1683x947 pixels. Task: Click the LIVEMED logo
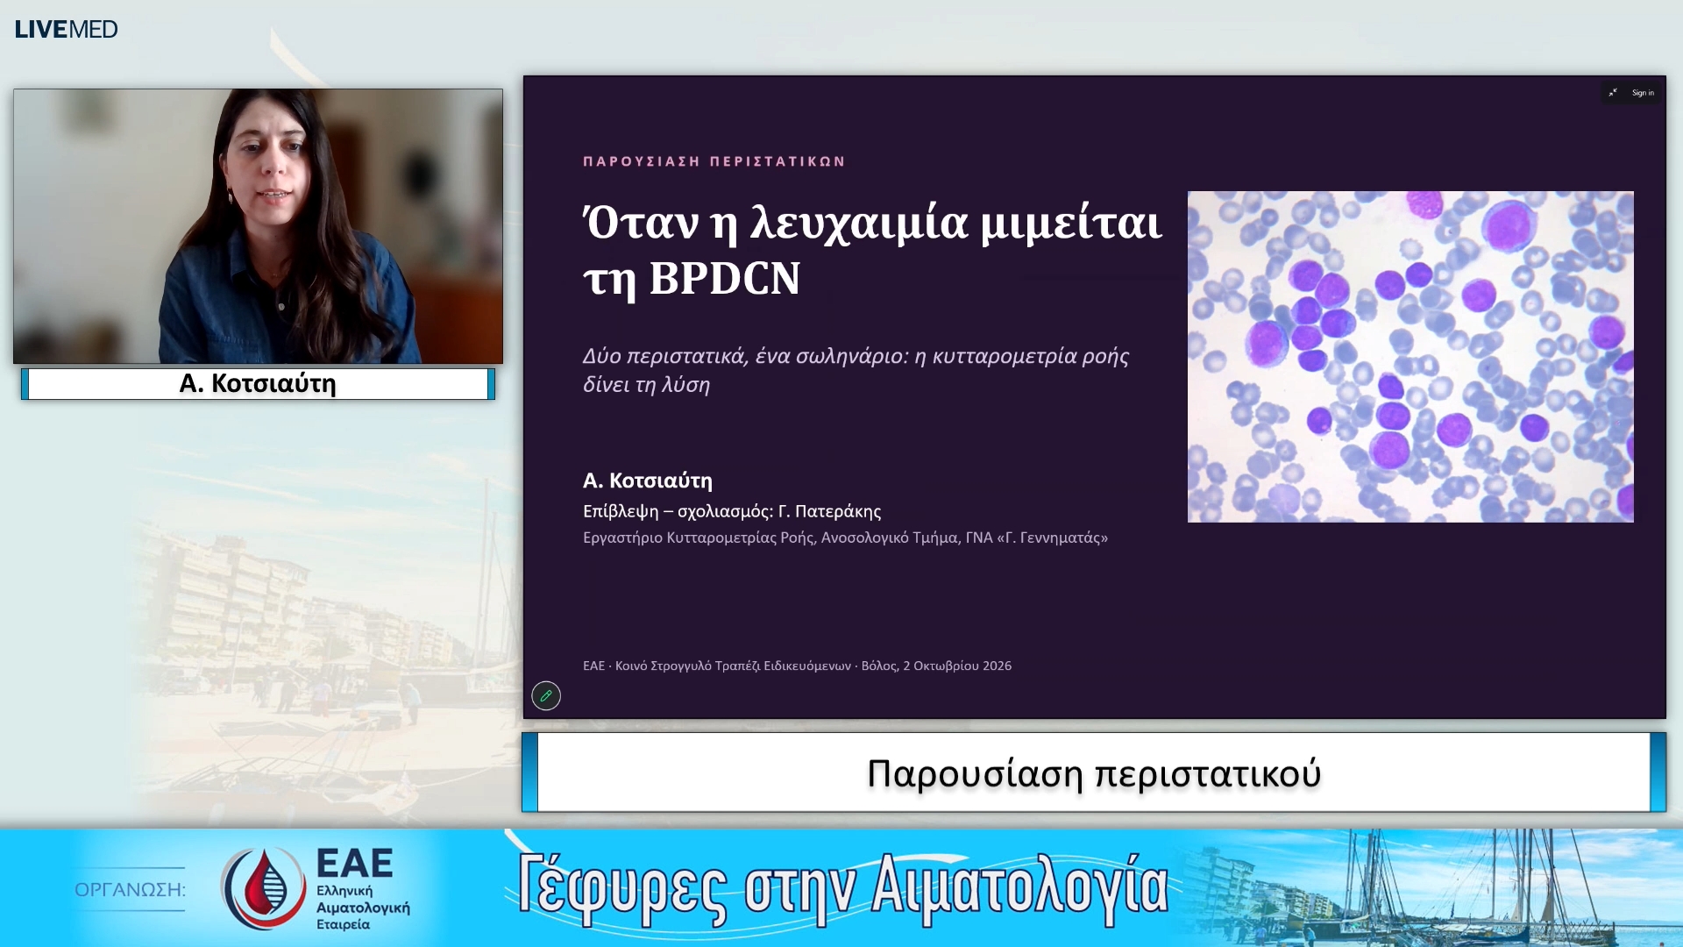click(66, 29)
